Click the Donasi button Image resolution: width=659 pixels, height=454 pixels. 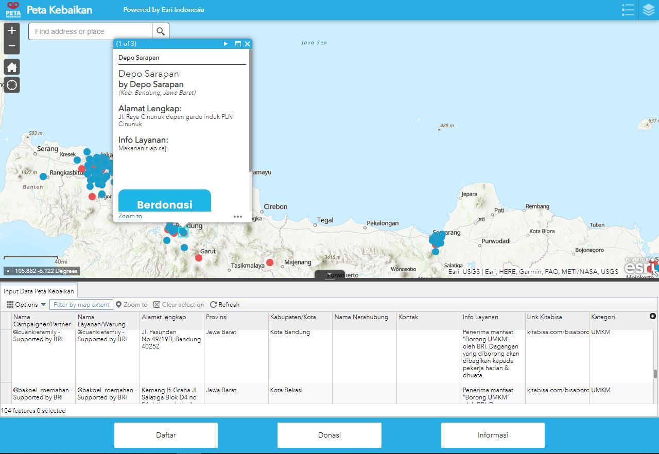pyautogui.click(x=329, y=435)
